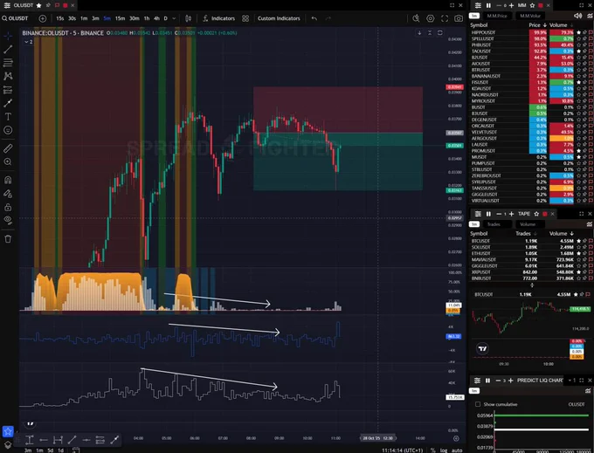The height and width of the screenshot is (453, 594).
Task: Choose the cross cursor tool in left toolbar
Action: pyautogui.click(x=8, y=36)
